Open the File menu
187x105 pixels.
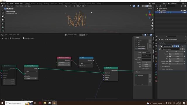pyautogui.click(x=4, y=3)
